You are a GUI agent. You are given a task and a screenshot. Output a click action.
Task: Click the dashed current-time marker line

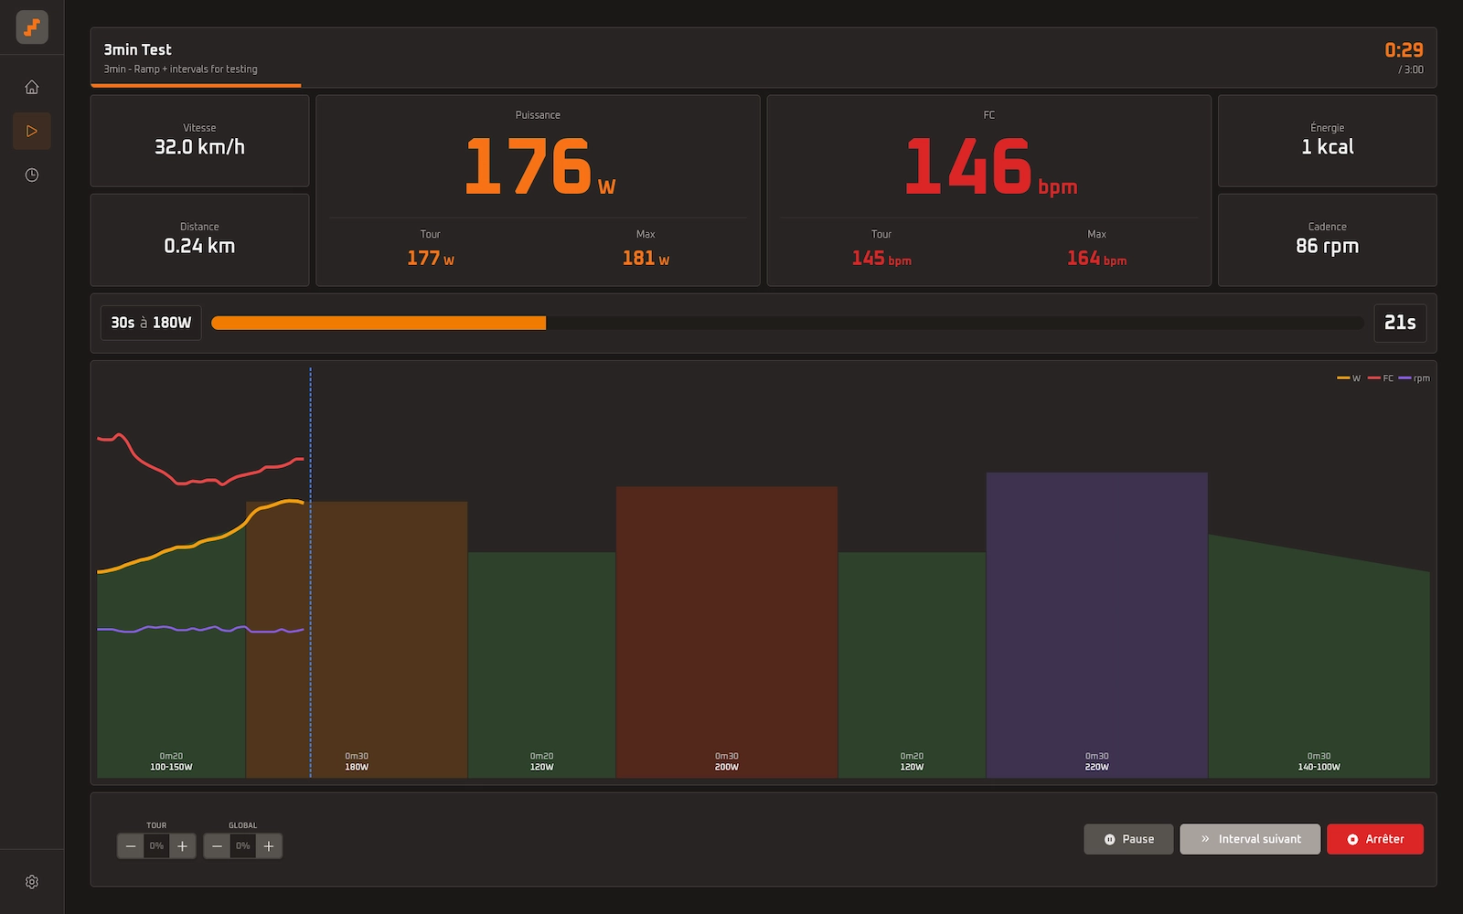[x=310, y=573]
